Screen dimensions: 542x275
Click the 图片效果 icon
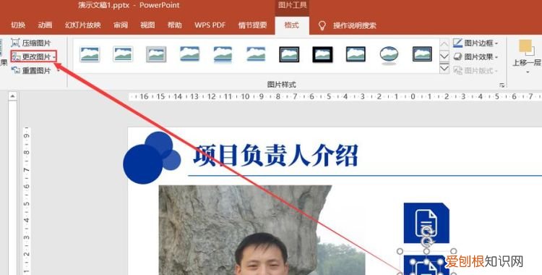click(457, 56)
